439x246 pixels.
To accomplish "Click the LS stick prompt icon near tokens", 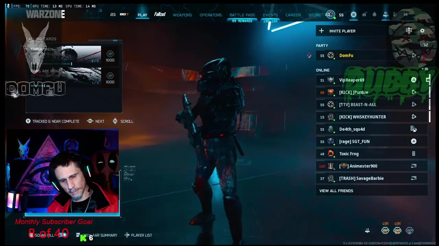I will 367,231.
